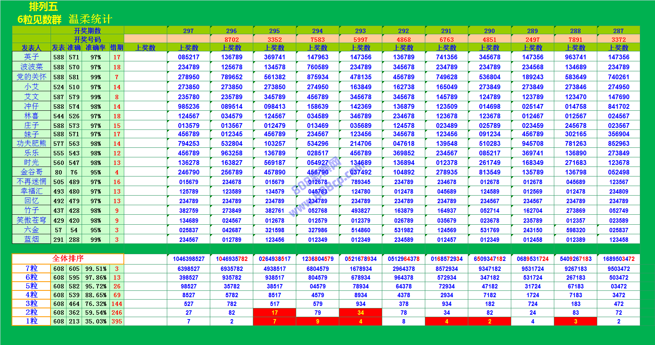Select winning number 3372 cell
The width and height of the screenshot is (655, 345).
tap(618, 39)
